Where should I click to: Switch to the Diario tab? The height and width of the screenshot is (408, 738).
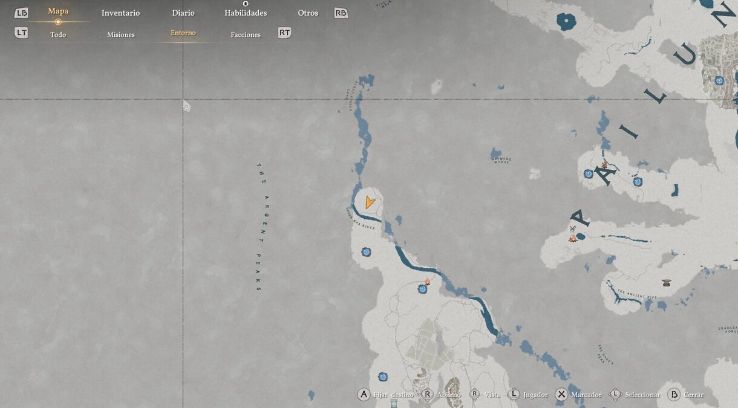tap(183, 13)
